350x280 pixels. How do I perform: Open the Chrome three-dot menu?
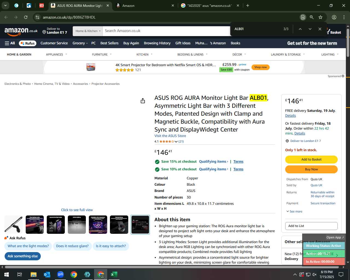click(344, 17)
